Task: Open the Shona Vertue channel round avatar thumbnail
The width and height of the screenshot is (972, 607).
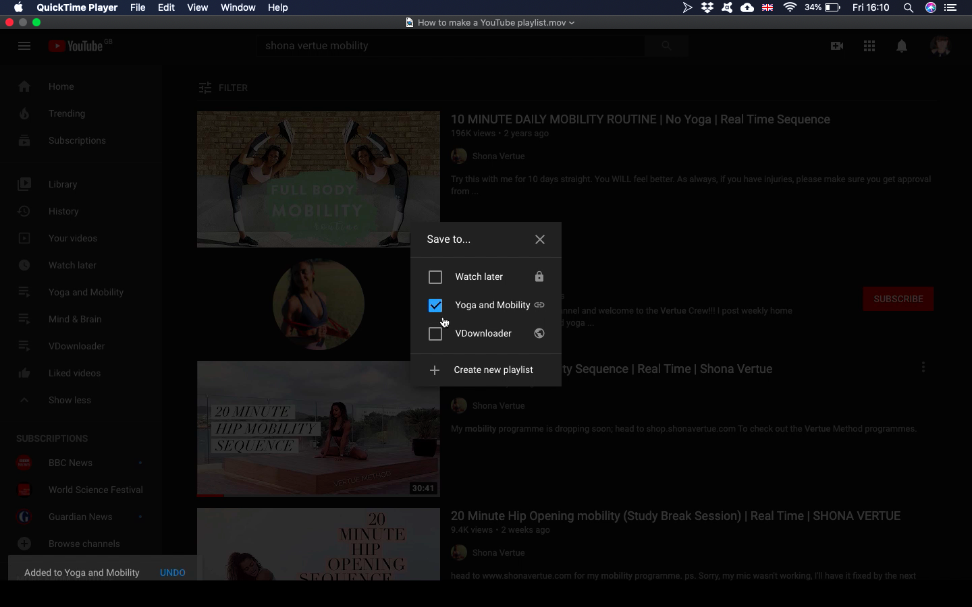Action: coord(319,304)
